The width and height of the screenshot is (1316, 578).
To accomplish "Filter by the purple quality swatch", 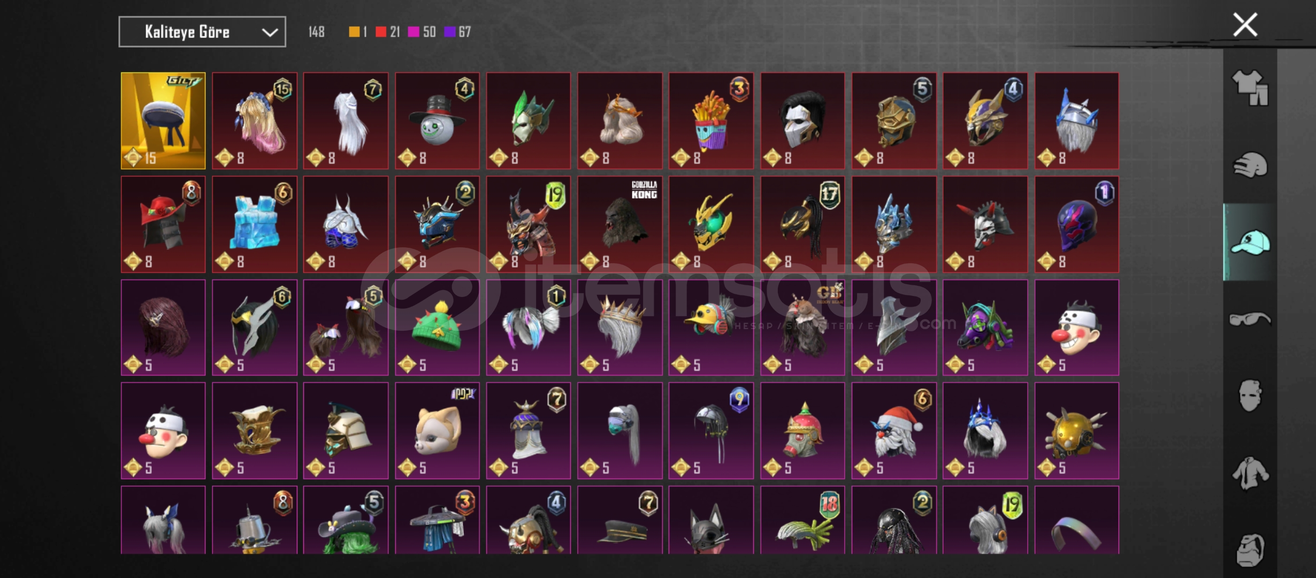I will 450,32.
